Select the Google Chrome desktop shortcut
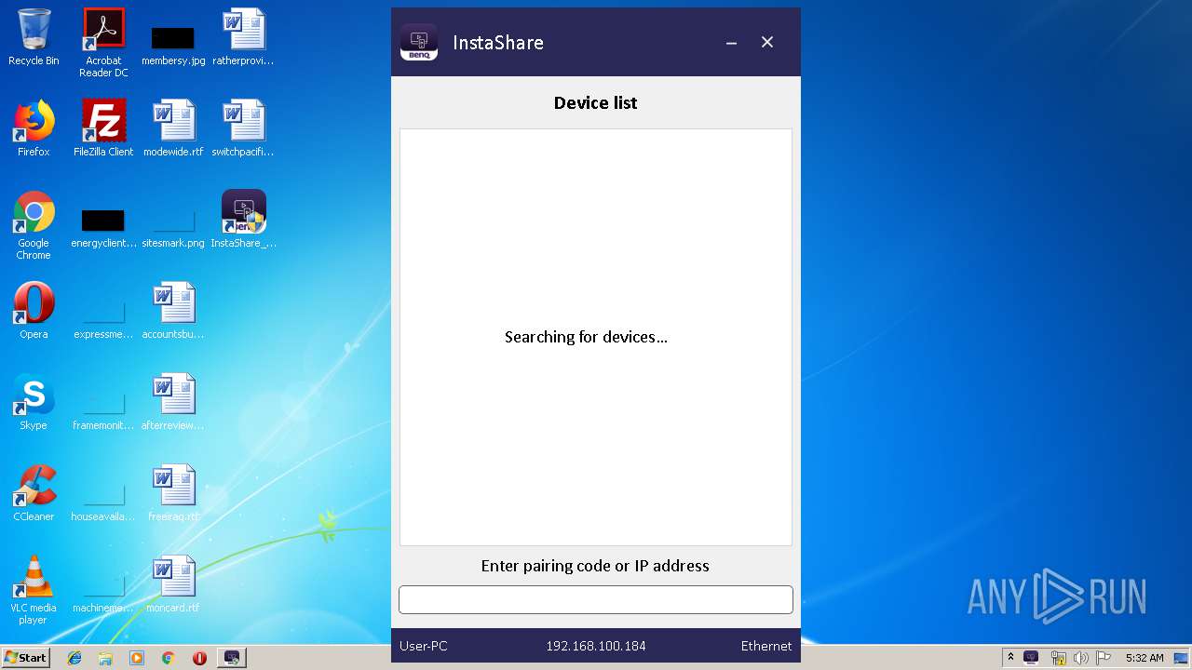1192x670 pixels. point(34,225)
